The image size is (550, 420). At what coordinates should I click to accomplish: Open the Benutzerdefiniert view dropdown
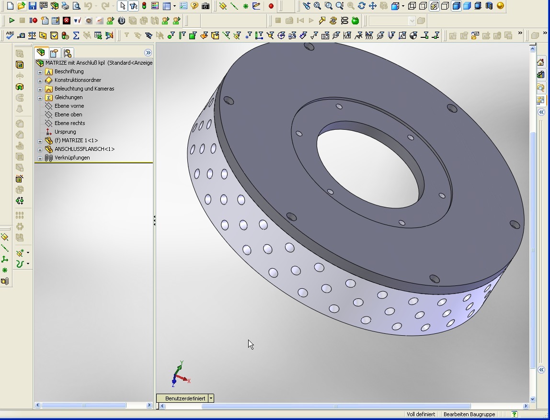(211, 398)
